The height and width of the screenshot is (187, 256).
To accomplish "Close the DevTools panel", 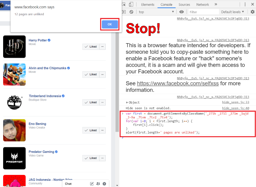I will 252,4.
